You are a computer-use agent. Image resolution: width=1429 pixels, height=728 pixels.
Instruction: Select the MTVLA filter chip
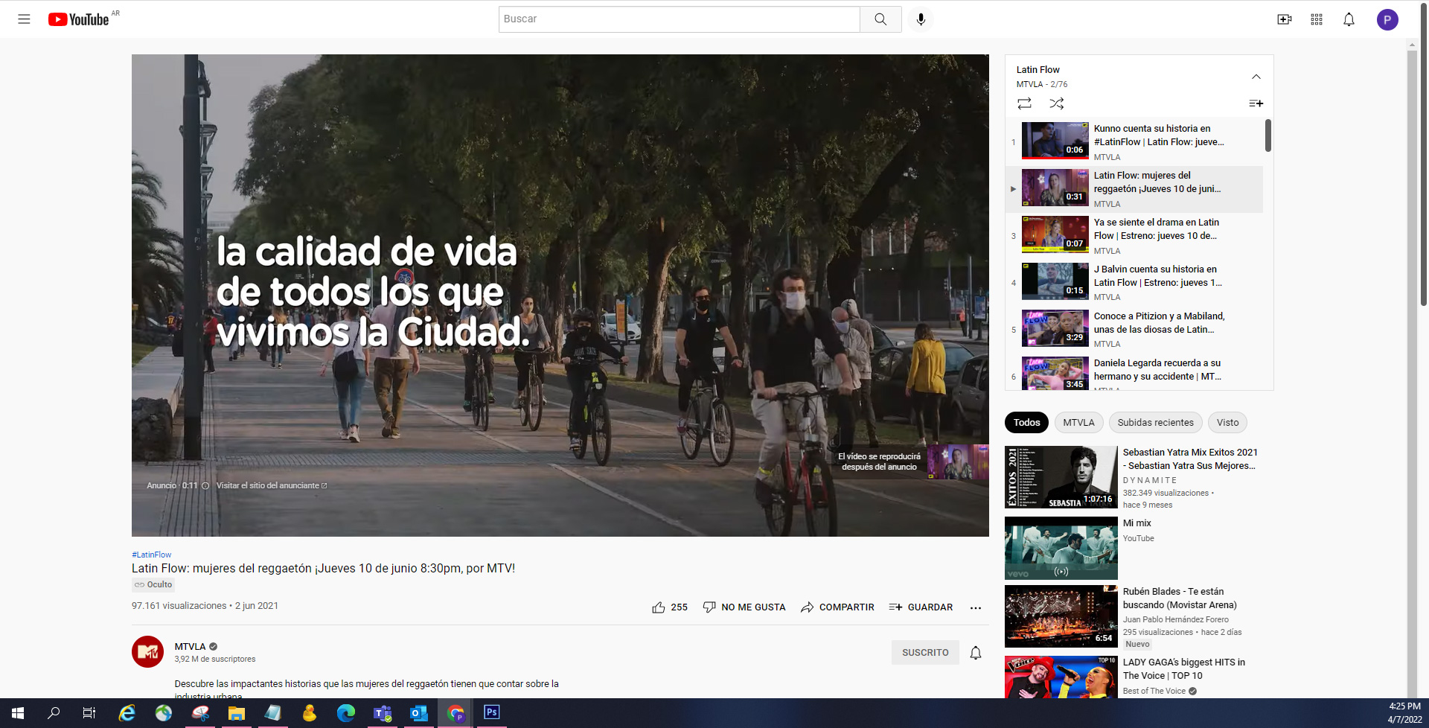pos(1078,423)
